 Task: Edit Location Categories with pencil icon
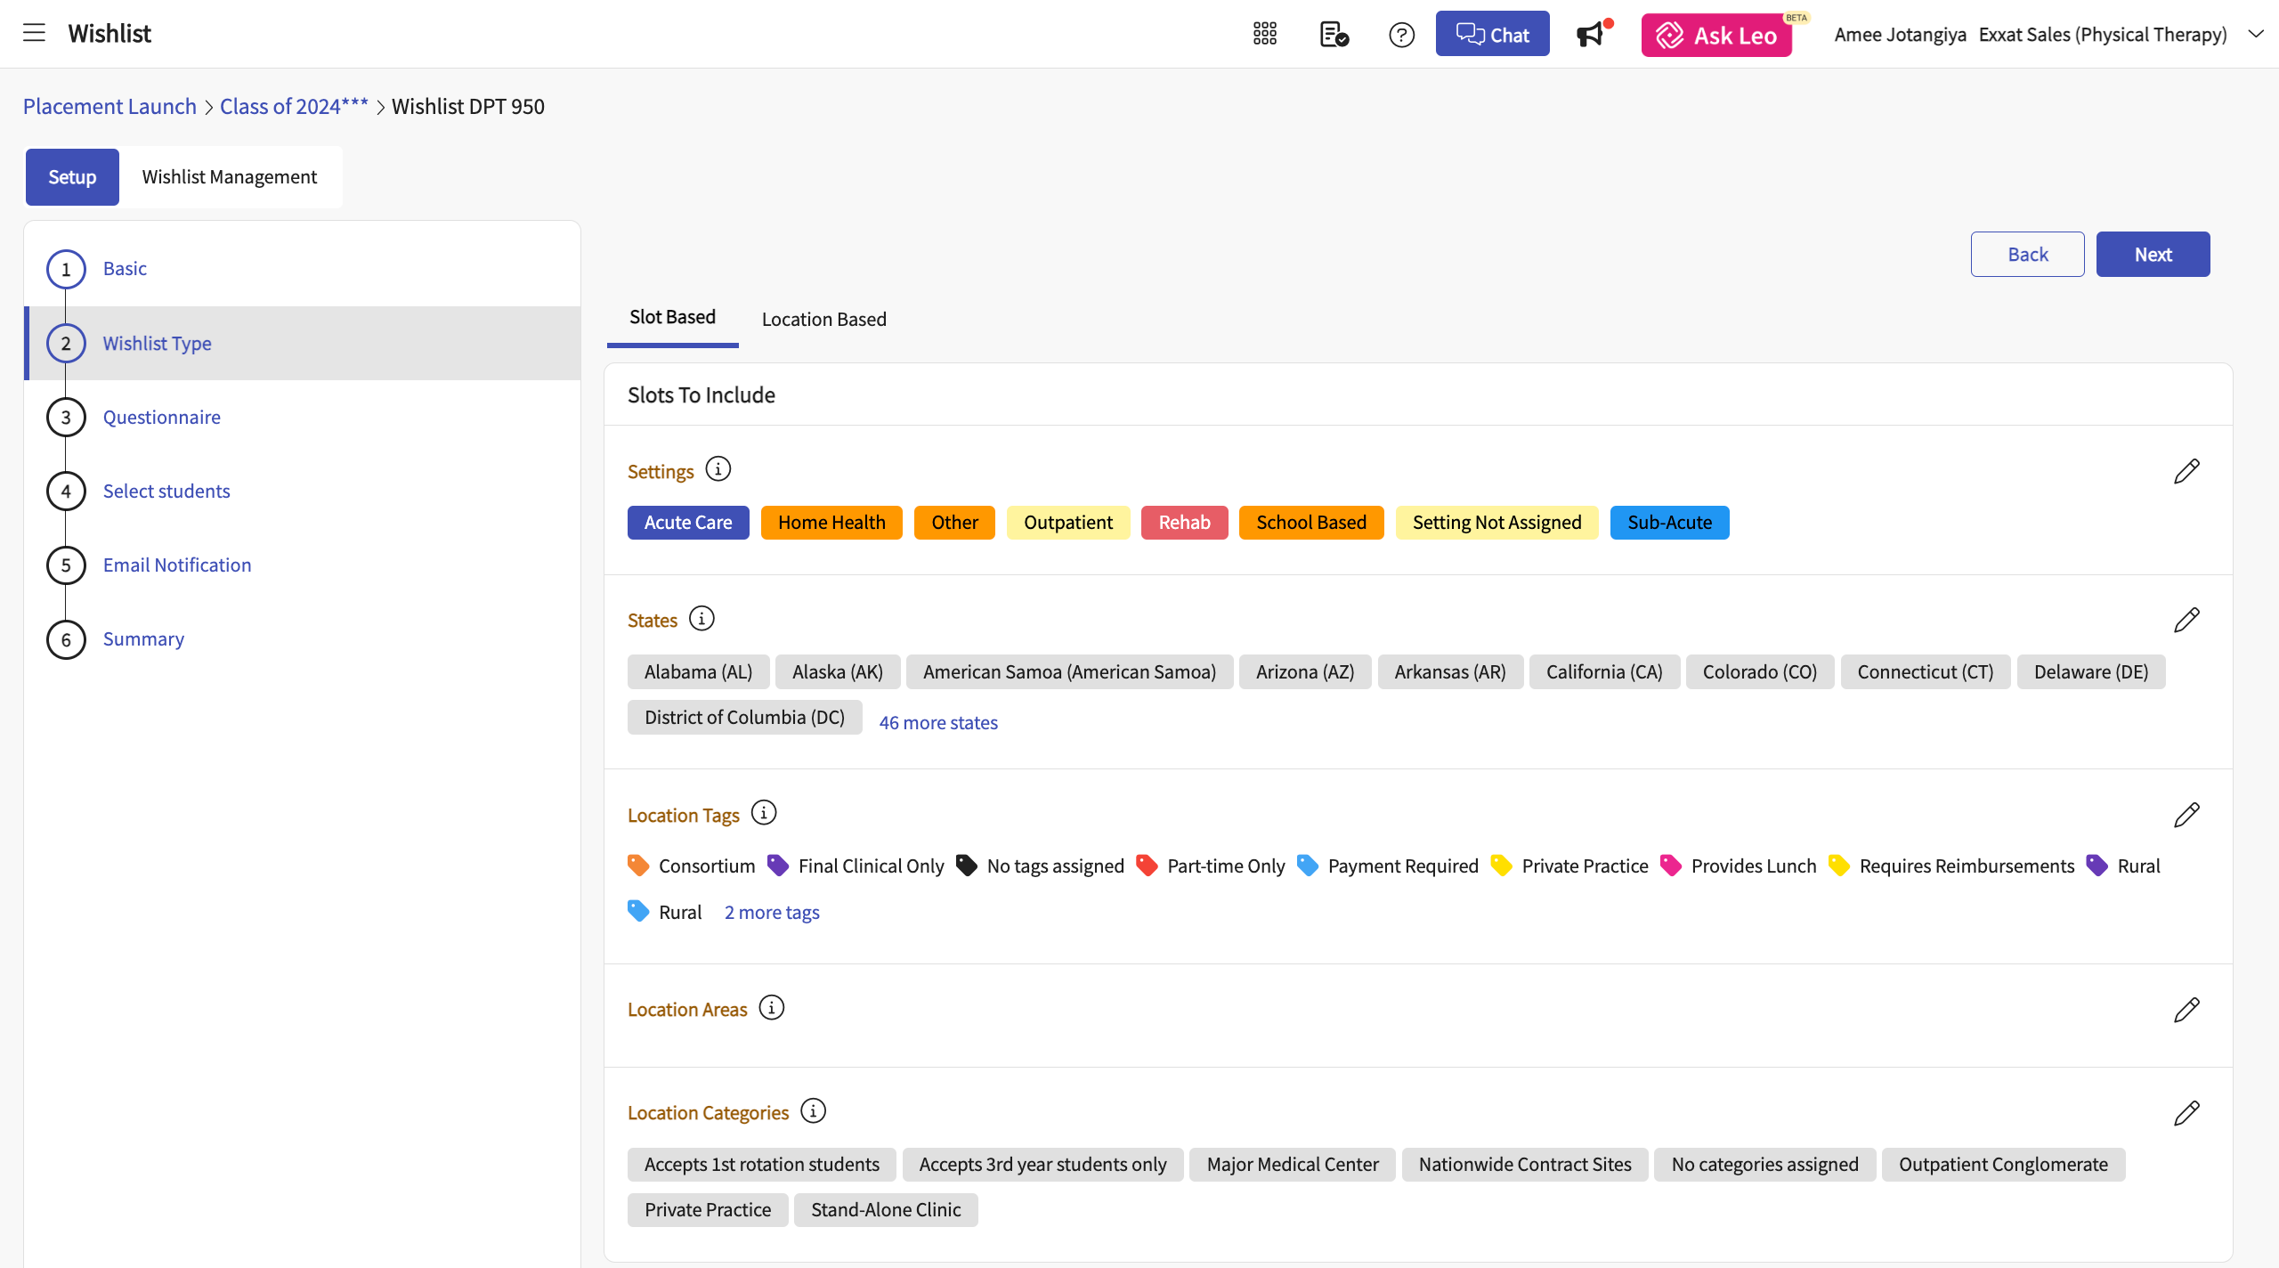[2186, 1113]
